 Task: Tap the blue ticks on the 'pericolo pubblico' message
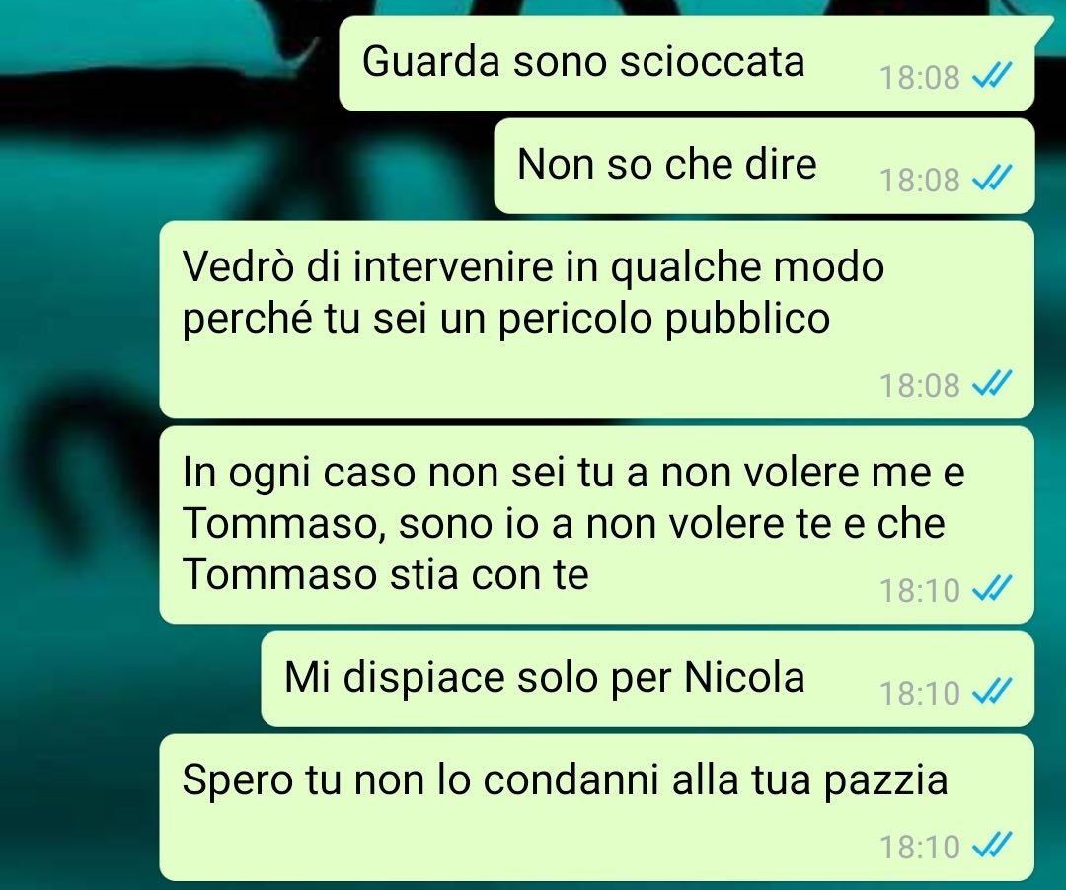coord(993,384)
